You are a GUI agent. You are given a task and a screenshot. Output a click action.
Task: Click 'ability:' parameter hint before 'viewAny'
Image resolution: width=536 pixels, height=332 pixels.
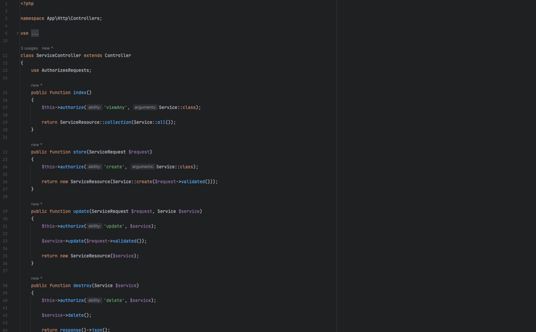click(94, 107)
